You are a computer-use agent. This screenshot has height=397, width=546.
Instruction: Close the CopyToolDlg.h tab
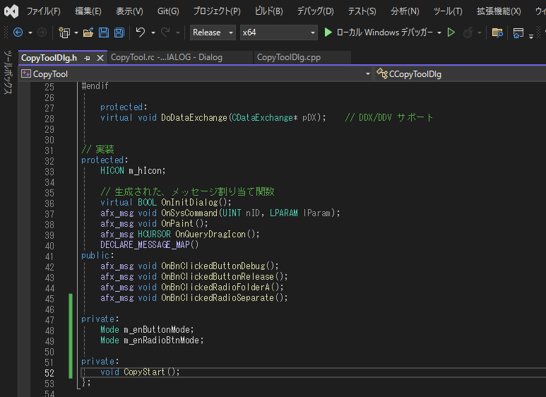(x=100, y=58)
